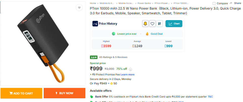Click the thumbs-up Good Deal icon
The width and height of the screenshot is (243, 102).
click(147, 34)
